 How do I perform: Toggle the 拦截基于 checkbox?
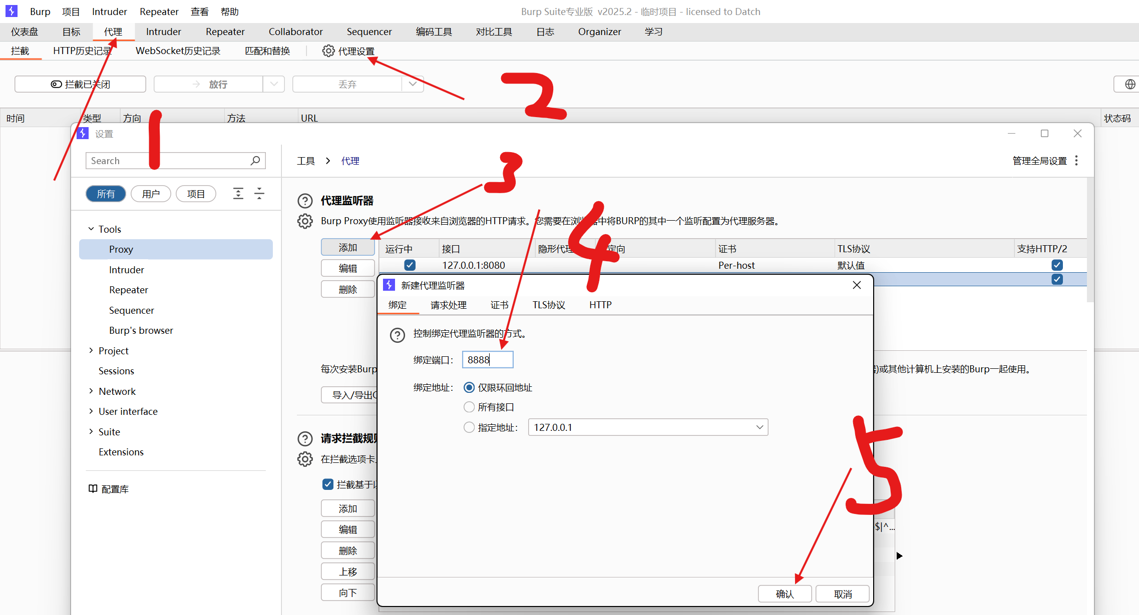(x=328, y=484)
